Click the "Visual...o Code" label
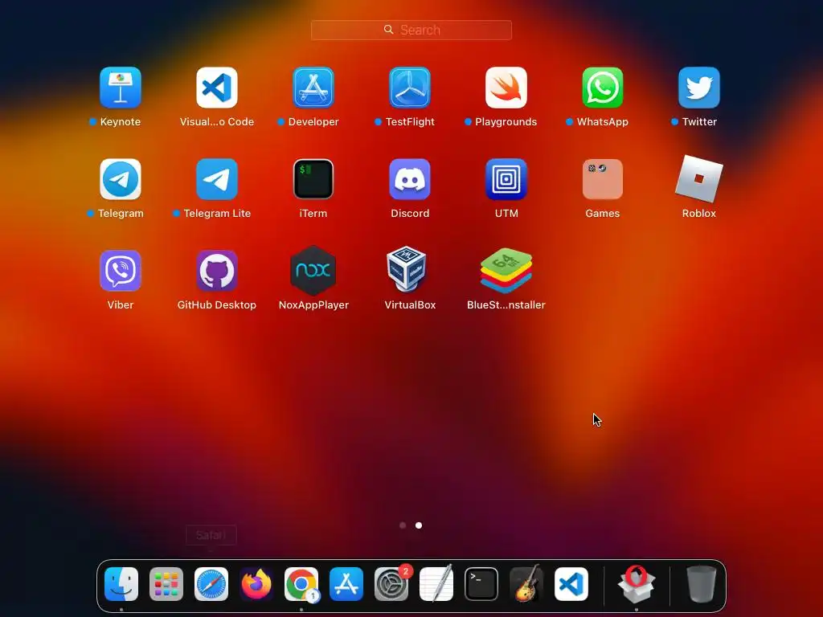 [x=217, y=122]
